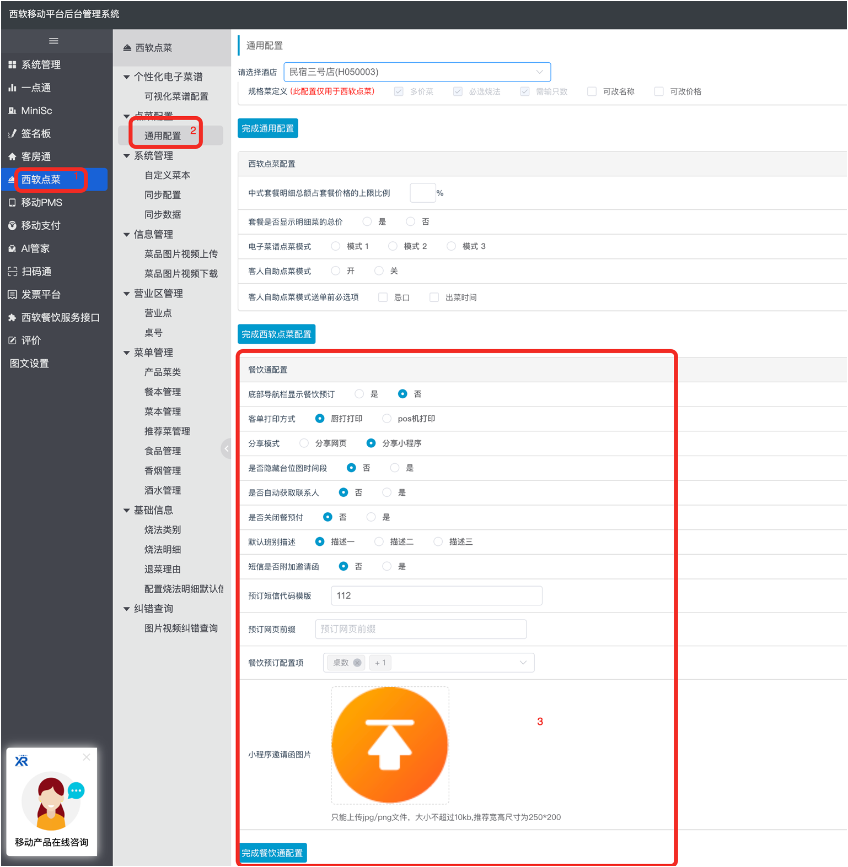Click the 完成餐饮通配置 button
This screenshot has height=867, width=848.
coord(272,853)
